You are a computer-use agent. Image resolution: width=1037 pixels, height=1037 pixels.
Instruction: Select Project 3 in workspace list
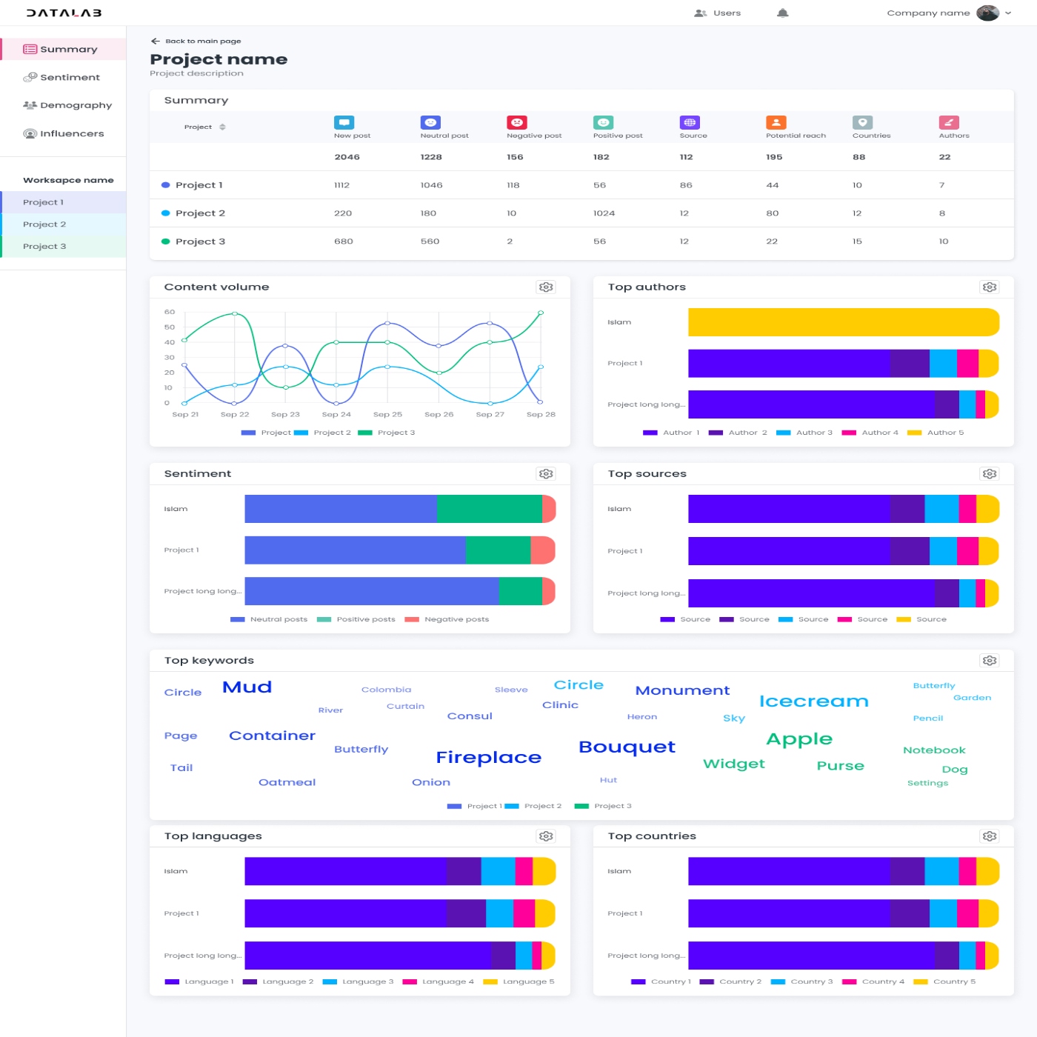(x=63, y=247)
